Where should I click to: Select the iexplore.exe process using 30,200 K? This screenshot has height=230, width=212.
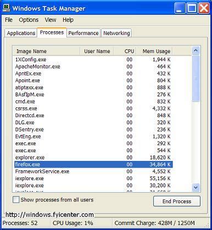pos(93,186)
